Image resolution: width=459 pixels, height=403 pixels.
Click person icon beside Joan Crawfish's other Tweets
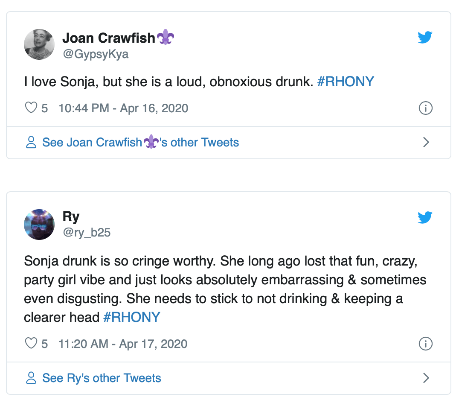coord(31,142)
